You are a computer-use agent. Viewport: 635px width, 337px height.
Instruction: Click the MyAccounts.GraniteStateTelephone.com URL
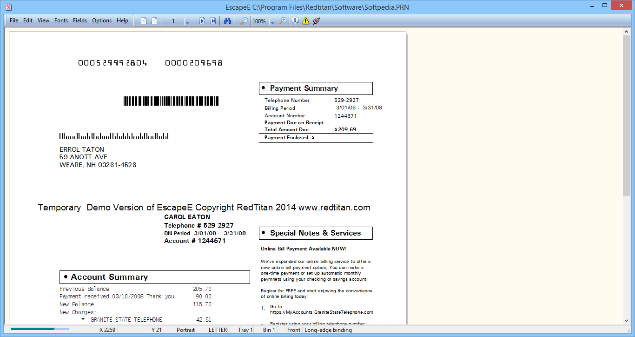click(322, 312)
